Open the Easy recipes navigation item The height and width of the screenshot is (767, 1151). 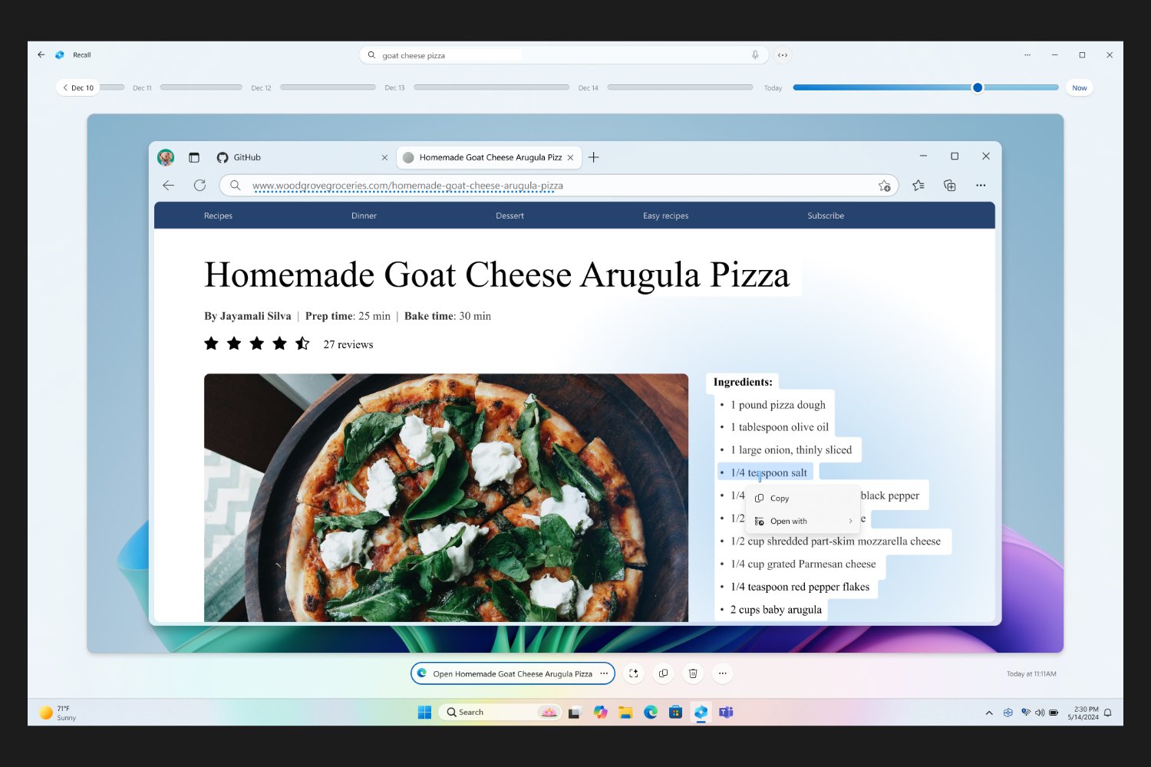pos(665,216)
